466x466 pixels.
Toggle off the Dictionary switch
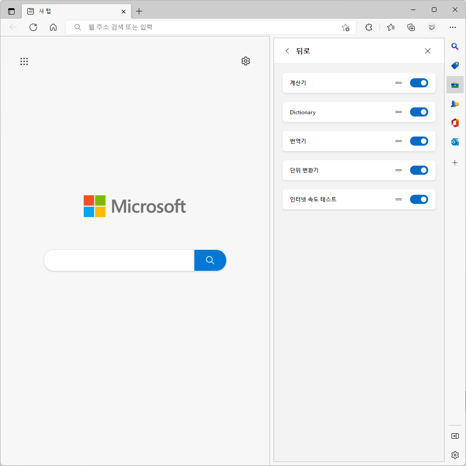pos(419,112)
